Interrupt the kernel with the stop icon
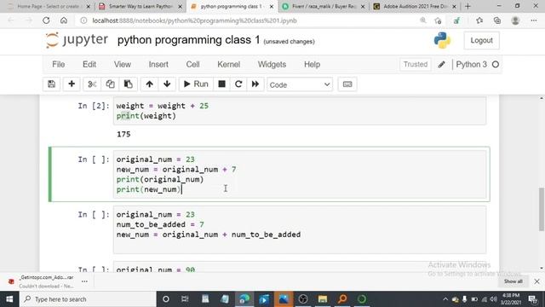 pyautogui.click(x=221, y=84)
